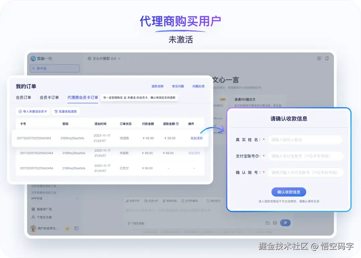Click the help icon beside 退款金额 header

click(x=177, y=124)
